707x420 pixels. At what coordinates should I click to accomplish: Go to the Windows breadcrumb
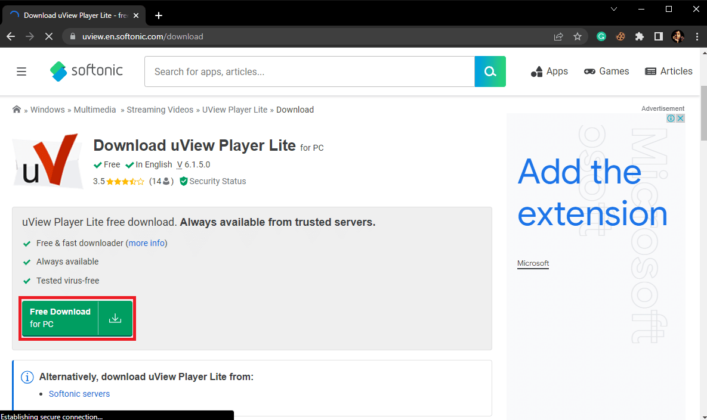47,110
